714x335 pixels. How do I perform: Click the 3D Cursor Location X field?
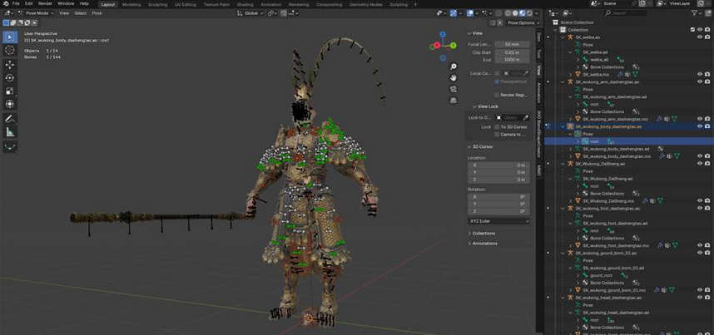[x=499, y=165]
